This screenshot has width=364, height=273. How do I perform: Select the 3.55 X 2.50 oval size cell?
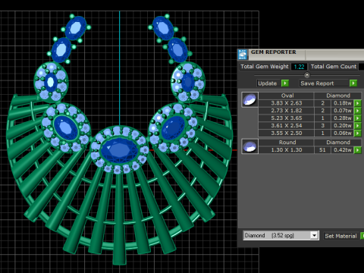286,133
